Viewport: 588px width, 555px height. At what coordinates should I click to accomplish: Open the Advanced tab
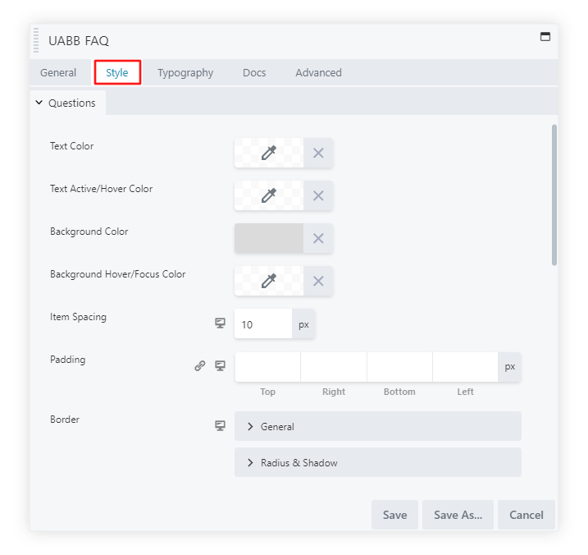(318, 72)
